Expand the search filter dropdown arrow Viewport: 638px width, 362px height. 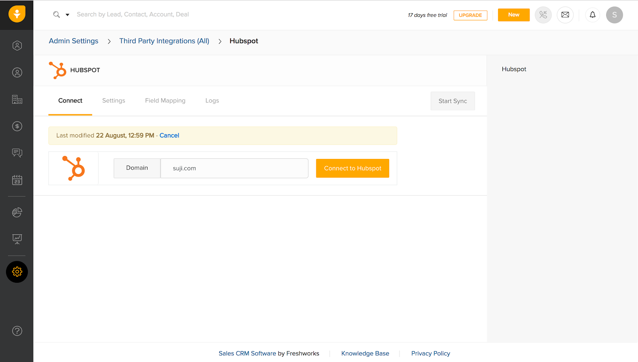pos(67,15)
